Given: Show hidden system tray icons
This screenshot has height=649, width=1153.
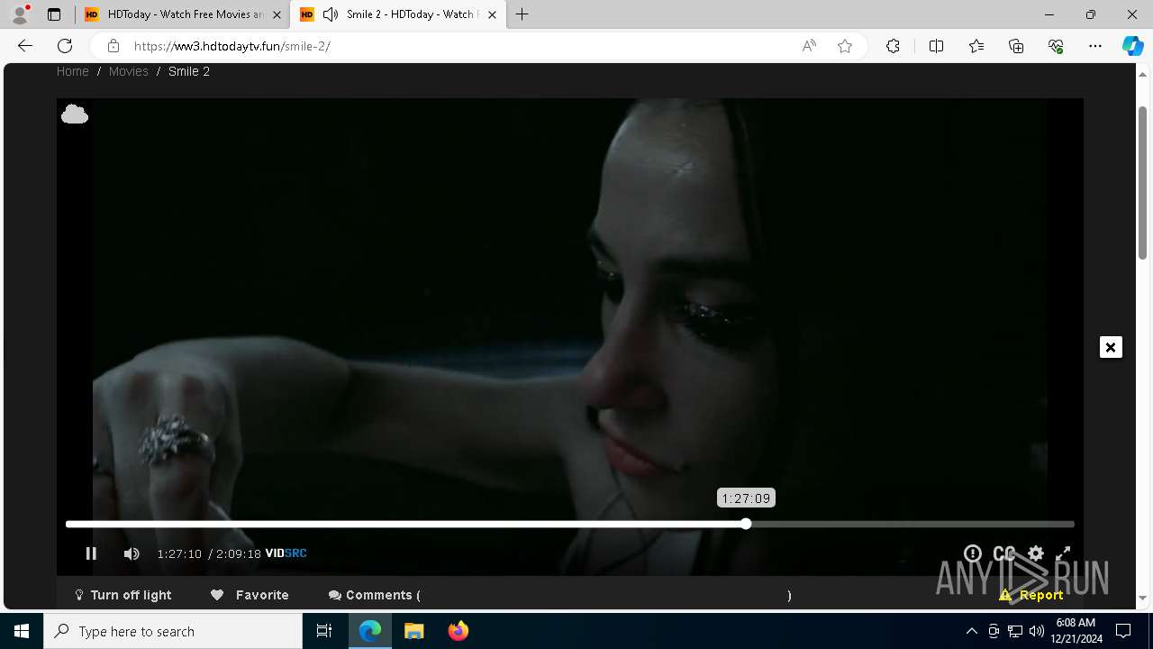Looking at the screenshot, I should click(x=971, y=631).
